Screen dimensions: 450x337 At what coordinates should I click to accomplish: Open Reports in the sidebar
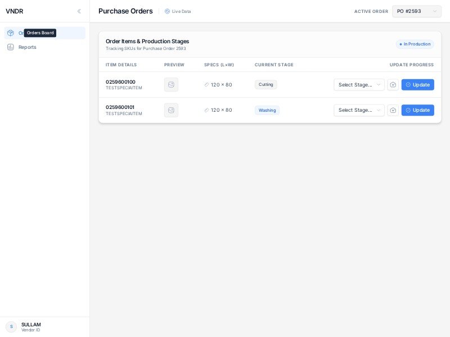(x=27, y=47)
